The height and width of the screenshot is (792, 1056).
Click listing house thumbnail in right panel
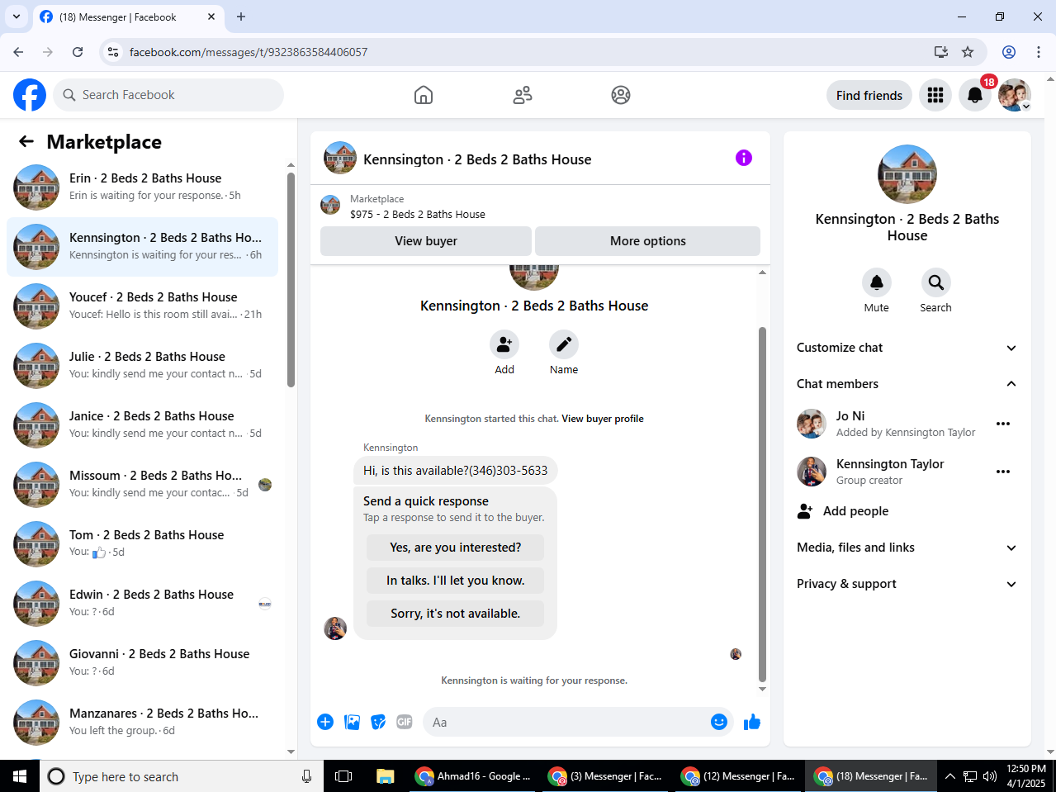pos(907,174)
